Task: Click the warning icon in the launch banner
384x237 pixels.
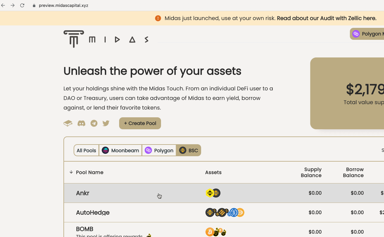Action: pos(158,18)
